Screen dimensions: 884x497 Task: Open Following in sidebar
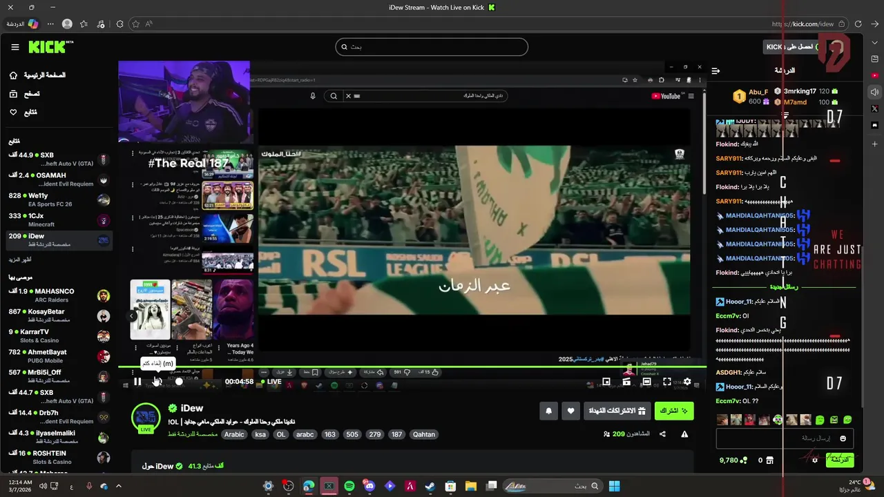(x=24, y=113)
